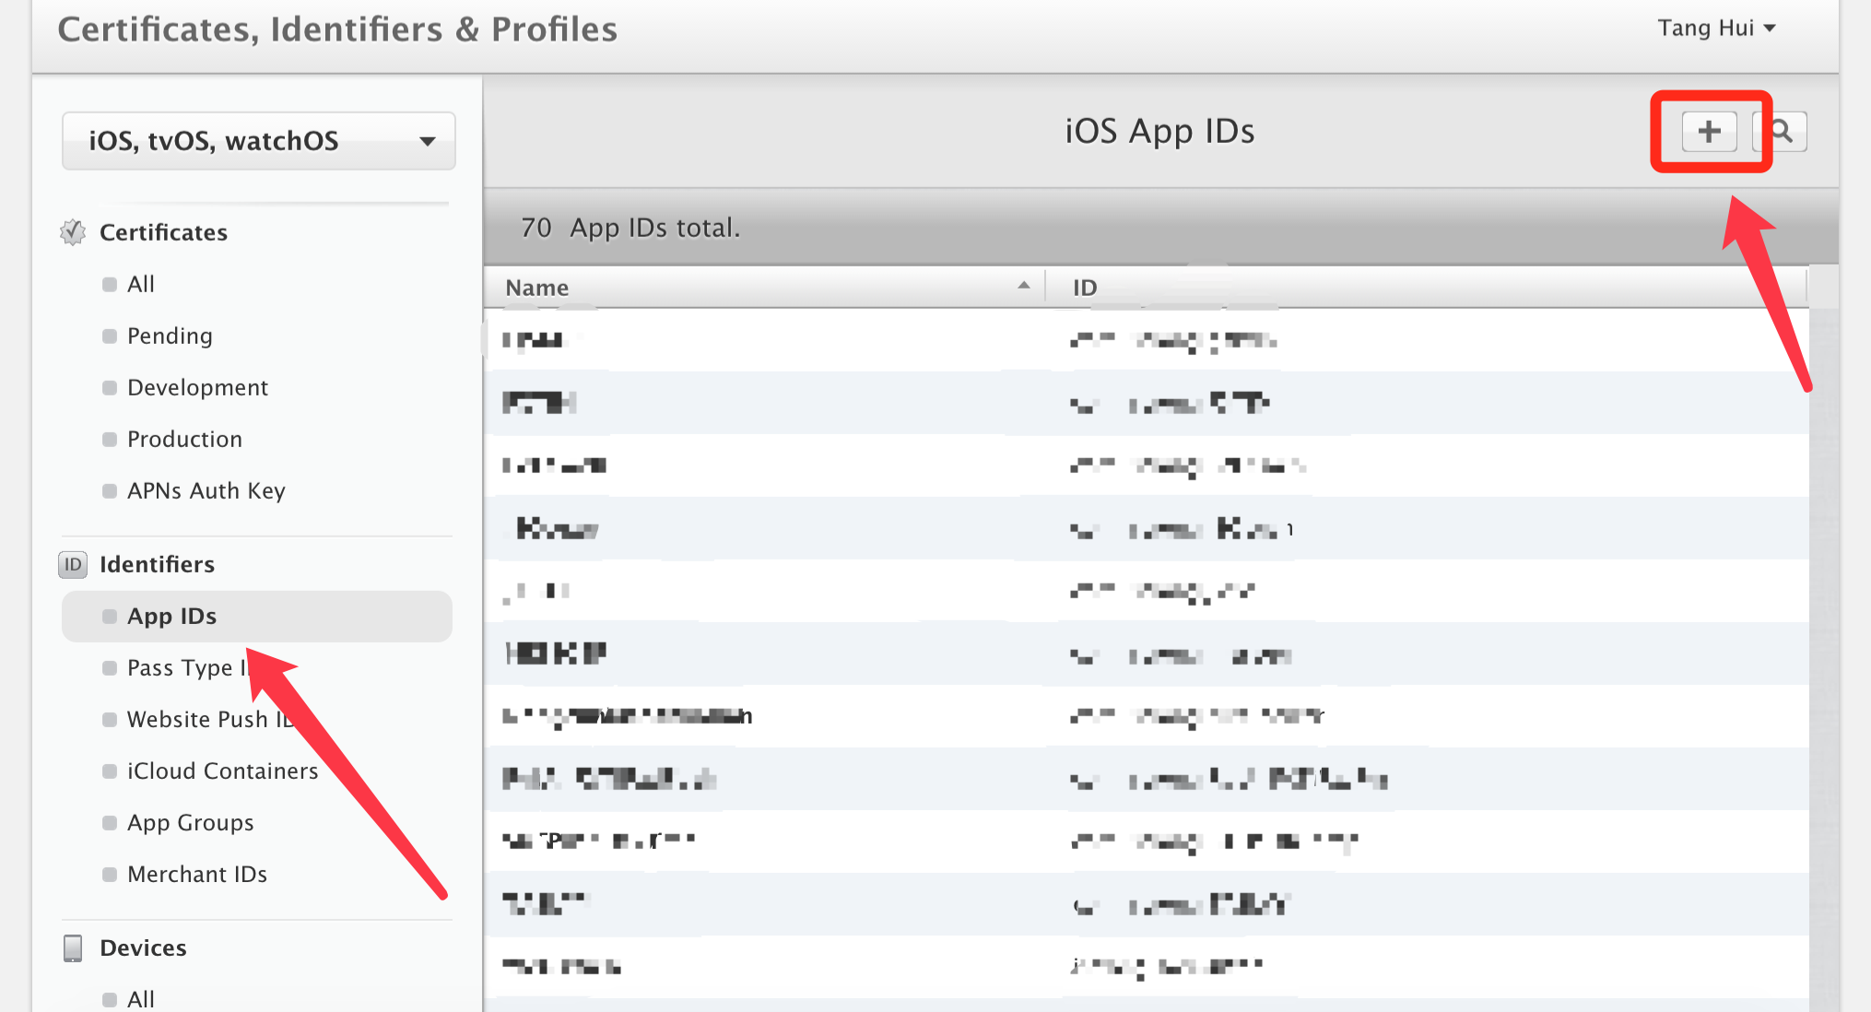This screenshot has width=1871, height=1012.
Task: Select All under Devices
Action: pyautogui.click(x=140, y=999)
